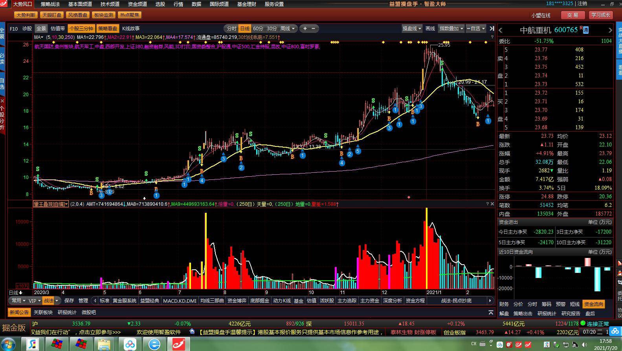Open 量王叠现[自编] indicator dropdown
This screenshot has width=622, height=351.
[x=51, y=204]
